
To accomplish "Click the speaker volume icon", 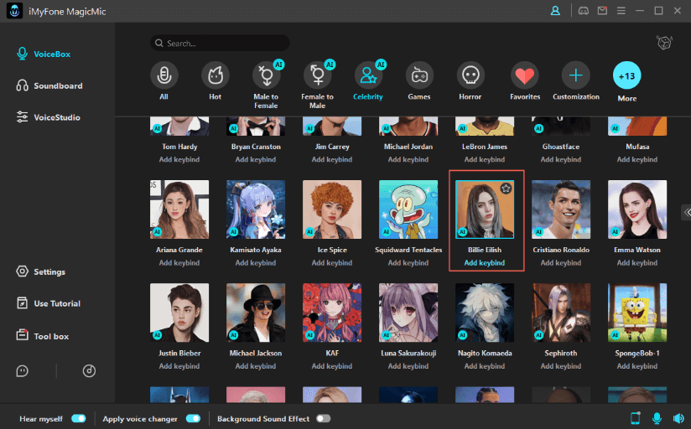I will tap(678, 418).
